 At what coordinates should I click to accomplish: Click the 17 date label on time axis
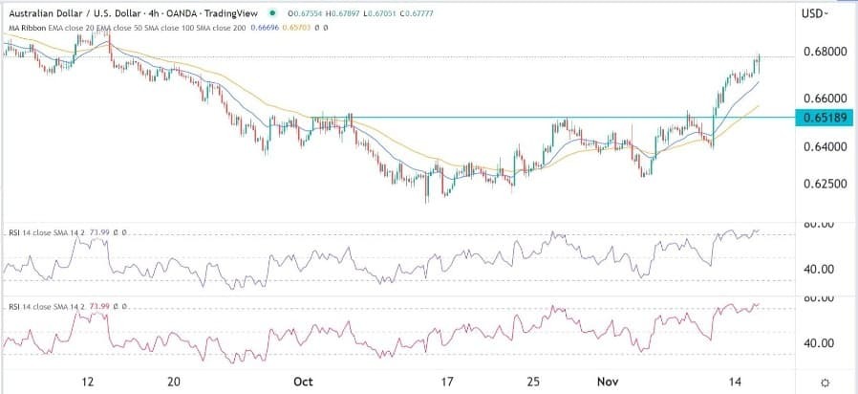point(446,381)
